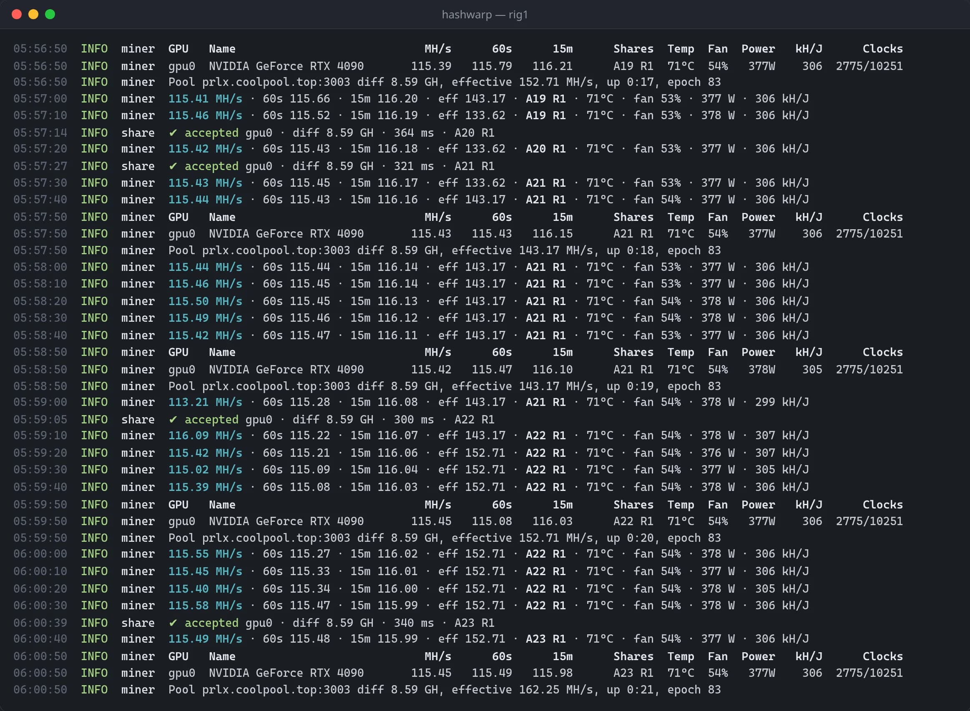Click the accepted share line at 05:59:05
The image size is (970, 711).
click(x=254, y=419)
